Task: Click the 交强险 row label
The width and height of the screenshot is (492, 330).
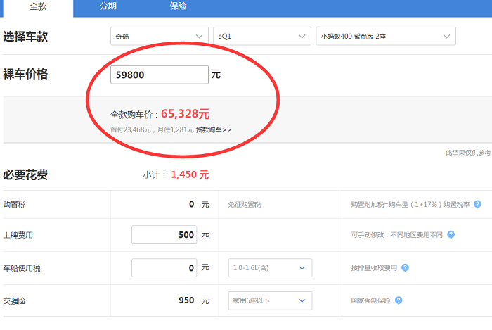Action: click(x=14, y=300)
